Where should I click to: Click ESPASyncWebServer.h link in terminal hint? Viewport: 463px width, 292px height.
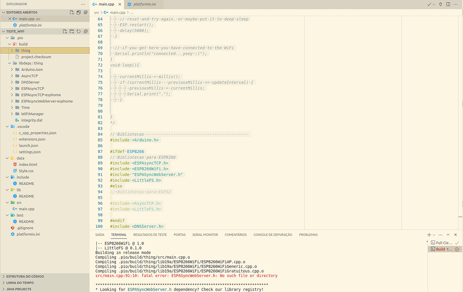(x=149, y=289)
